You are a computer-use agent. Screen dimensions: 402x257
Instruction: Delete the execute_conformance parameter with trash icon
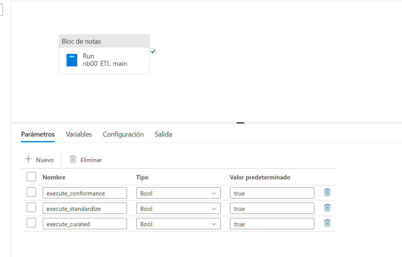point(327,192)
